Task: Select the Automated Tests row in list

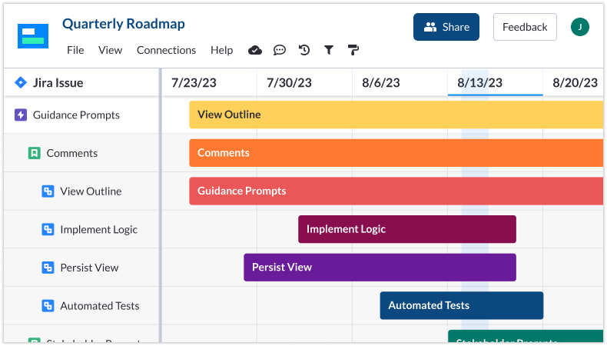Action: tap(81, 306)
